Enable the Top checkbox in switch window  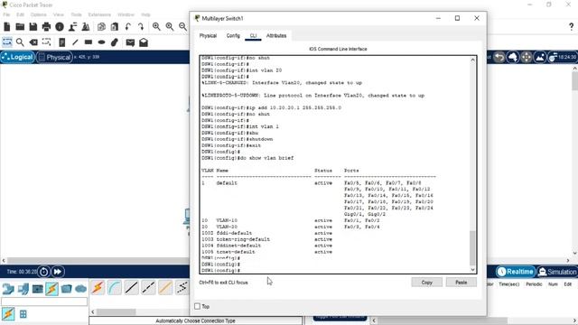click(197, 307)
